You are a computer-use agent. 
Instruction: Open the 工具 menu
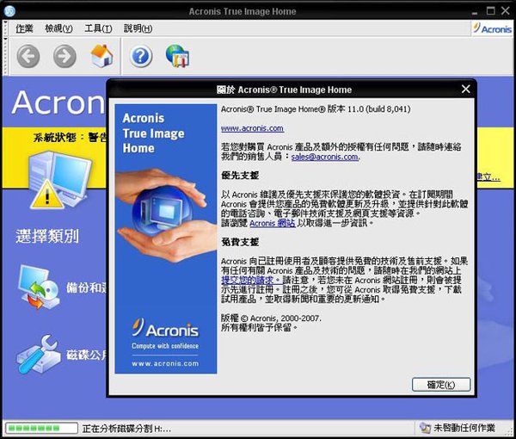click(98, 28)
